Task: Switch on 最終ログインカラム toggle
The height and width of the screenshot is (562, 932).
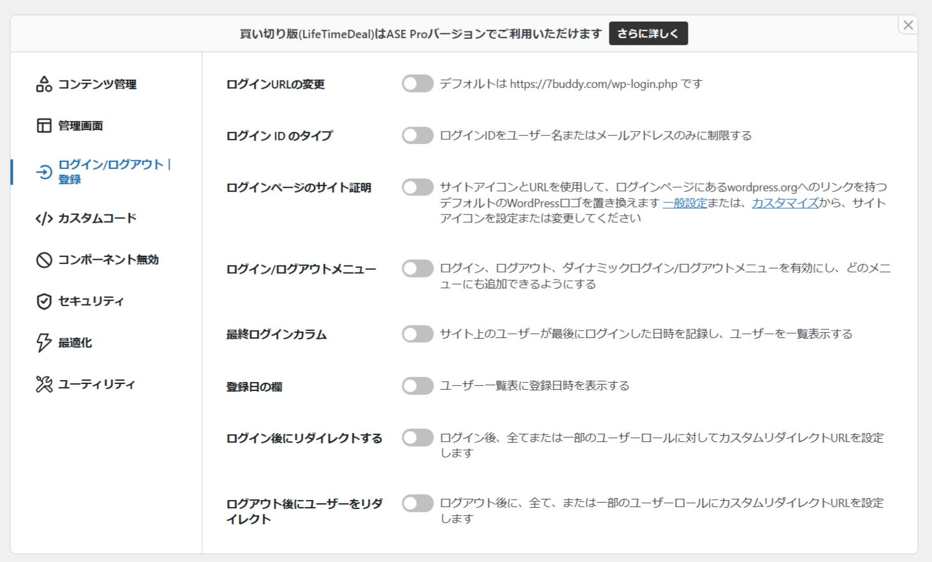Action: tap(418, 334)
